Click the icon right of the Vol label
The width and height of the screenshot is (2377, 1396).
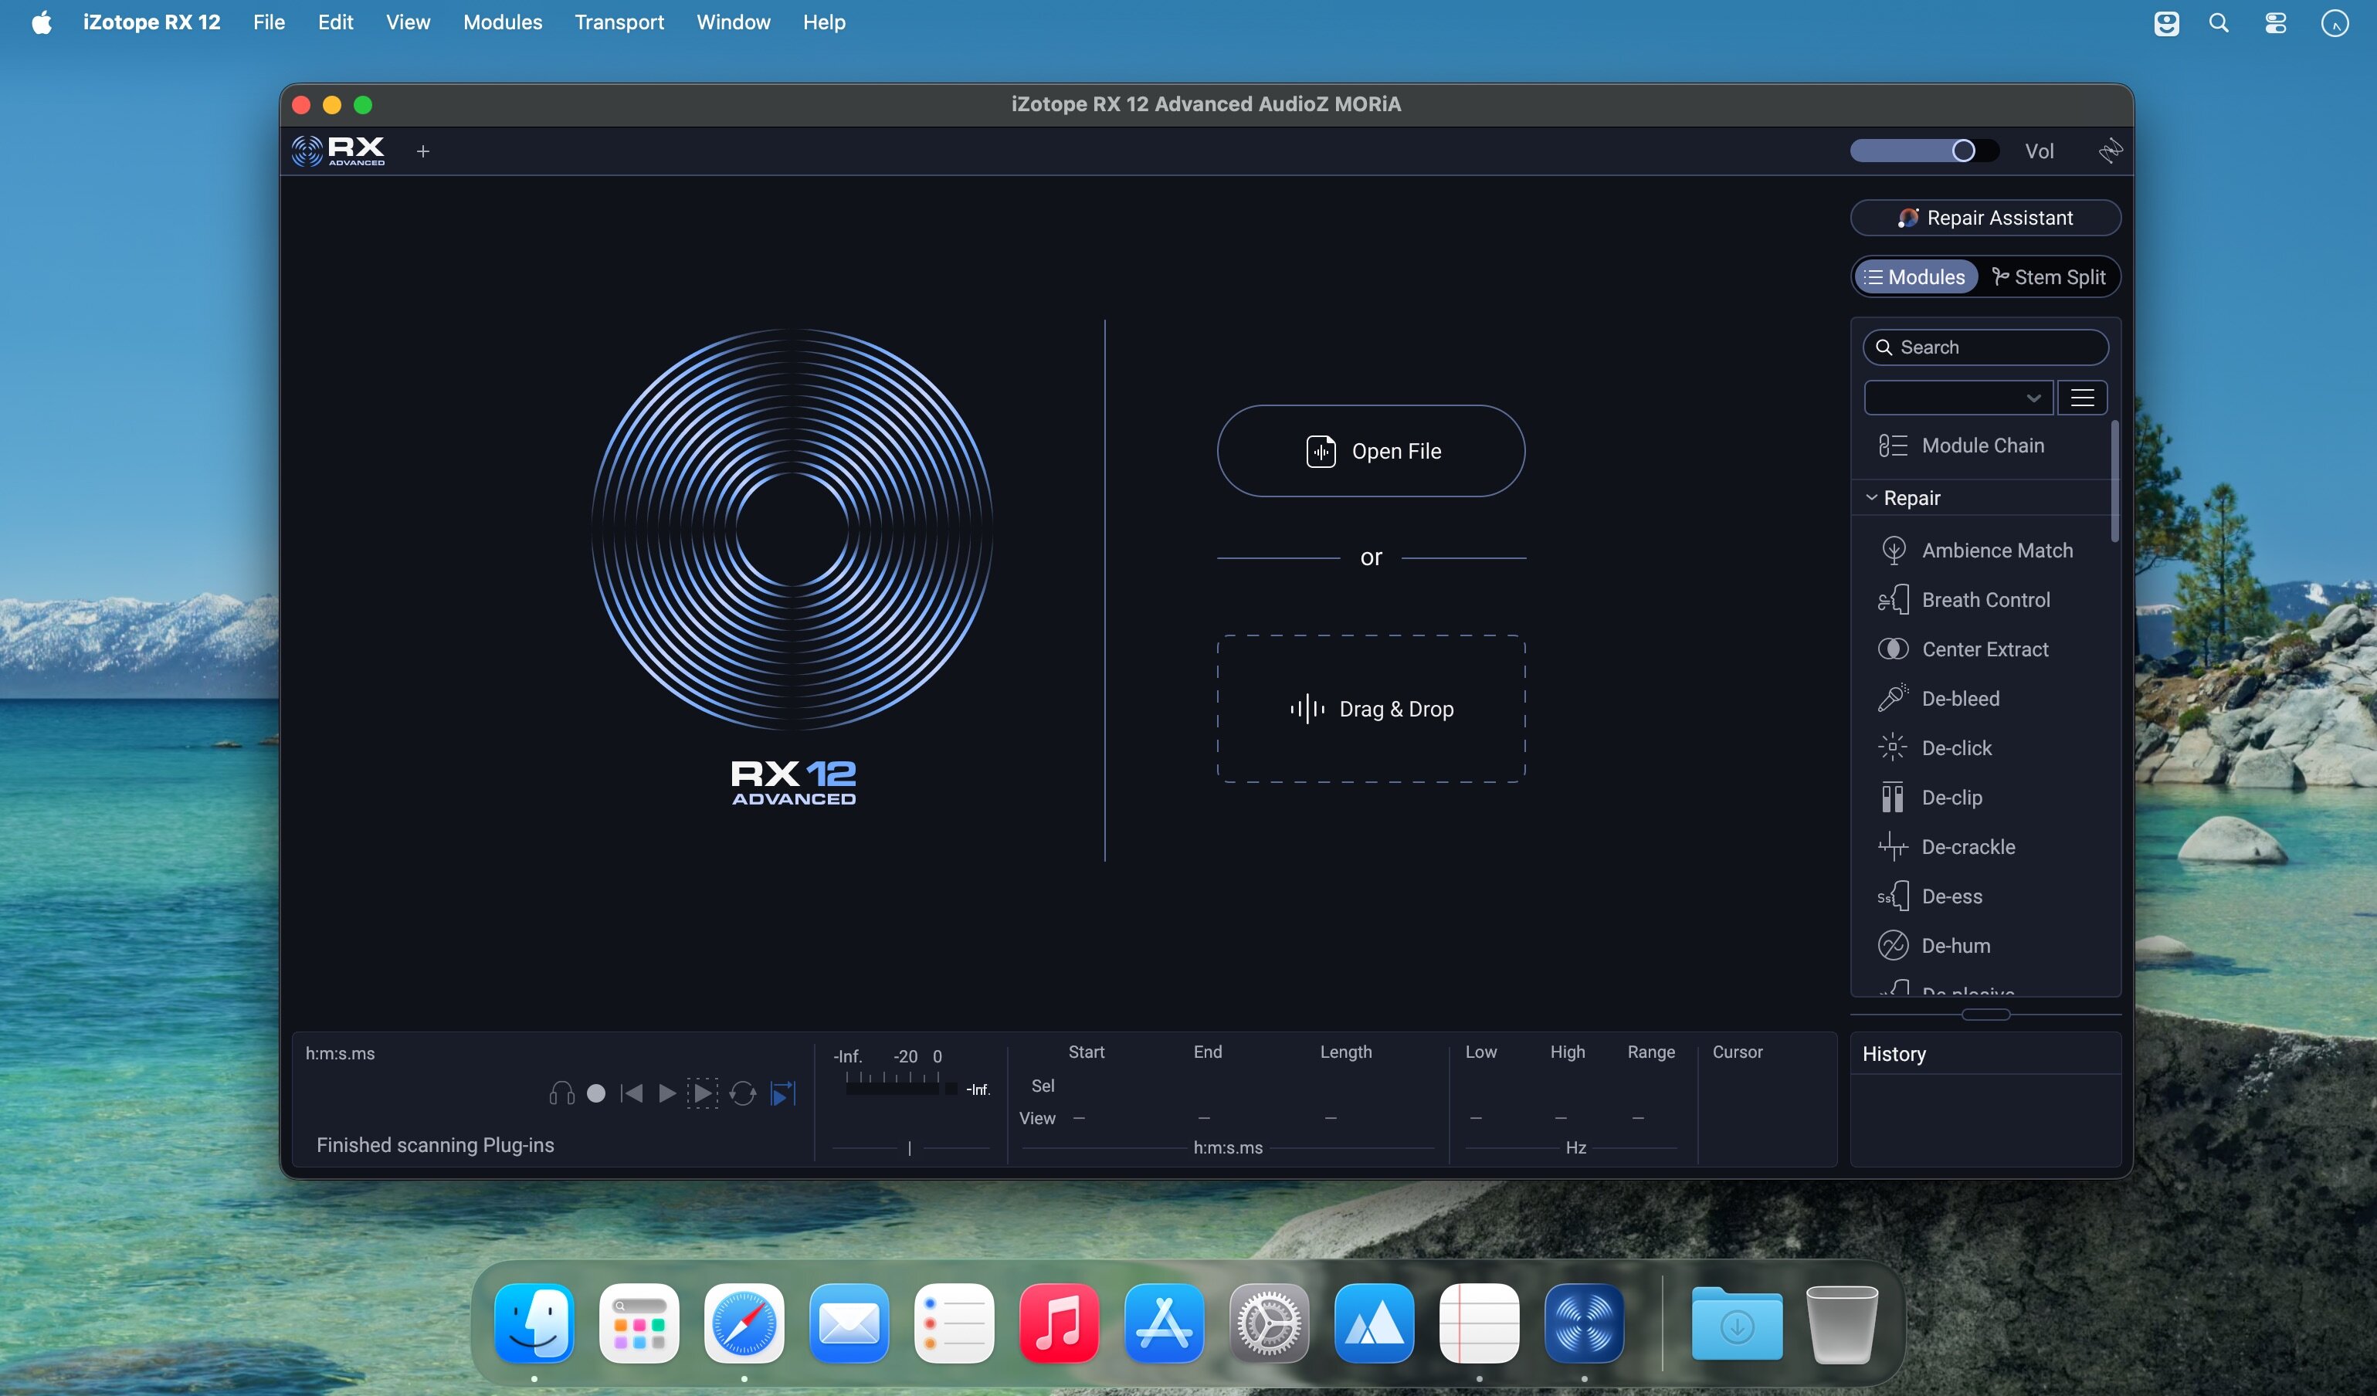pos(2110,151)
